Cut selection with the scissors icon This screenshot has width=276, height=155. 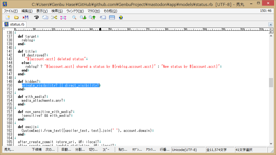tap(54, 17)
